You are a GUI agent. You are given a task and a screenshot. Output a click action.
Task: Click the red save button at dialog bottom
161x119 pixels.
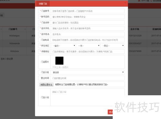point(110,112)
